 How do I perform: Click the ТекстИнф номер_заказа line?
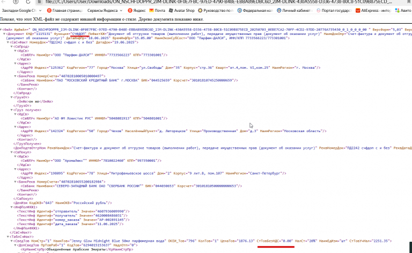coord(73,220)
